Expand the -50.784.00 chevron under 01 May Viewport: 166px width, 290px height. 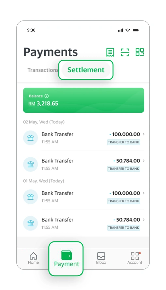click(x=143, y=220)
